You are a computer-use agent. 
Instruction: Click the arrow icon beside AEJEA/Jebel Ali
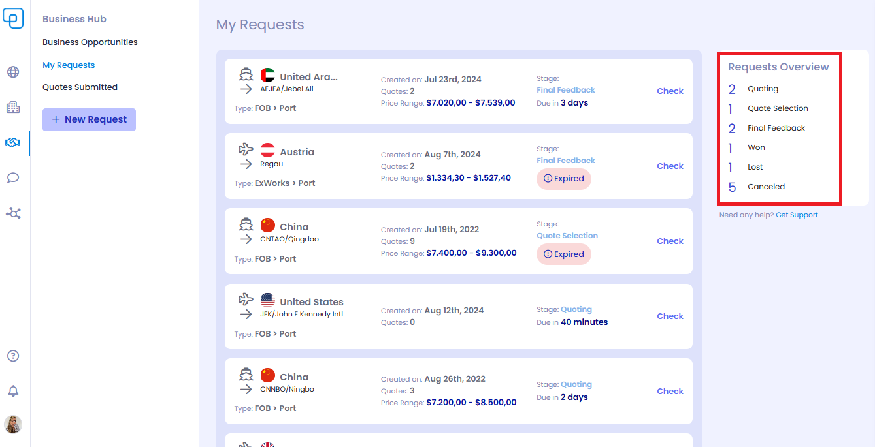[x=246, y=89]
